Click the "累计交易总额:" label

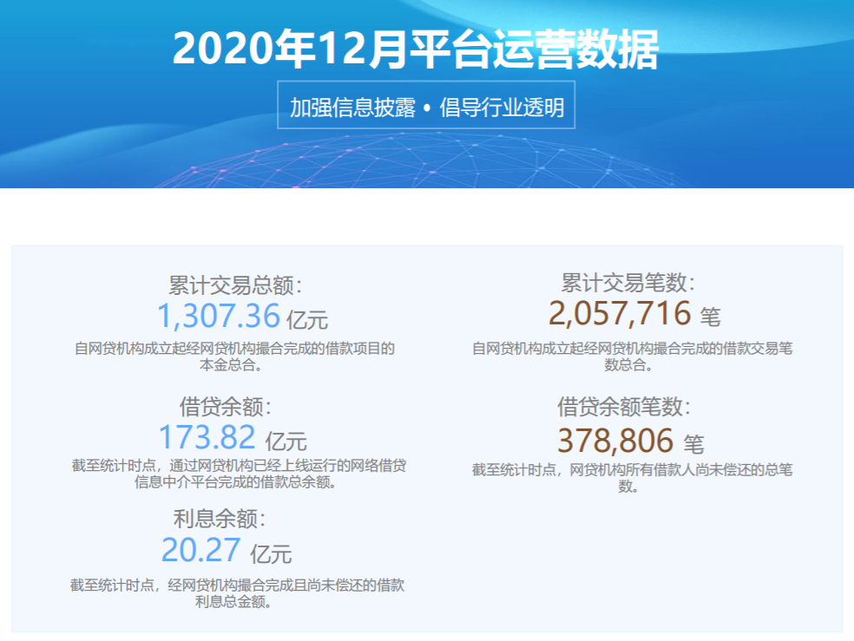234,285
